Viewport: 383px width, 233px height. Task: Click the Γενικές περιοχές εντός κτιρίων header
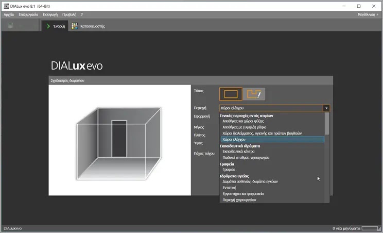[246, 115]
